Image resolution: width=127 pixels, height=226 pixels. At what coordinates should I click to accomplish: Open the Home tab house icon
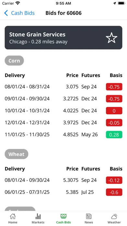[13, 216]
